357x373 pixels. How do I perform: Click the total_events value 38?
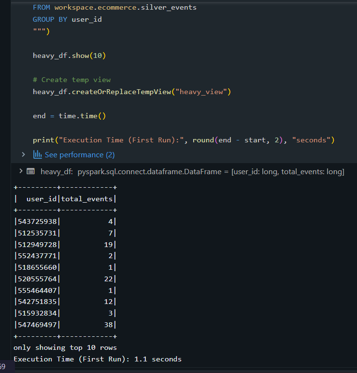tap(108, 325)
